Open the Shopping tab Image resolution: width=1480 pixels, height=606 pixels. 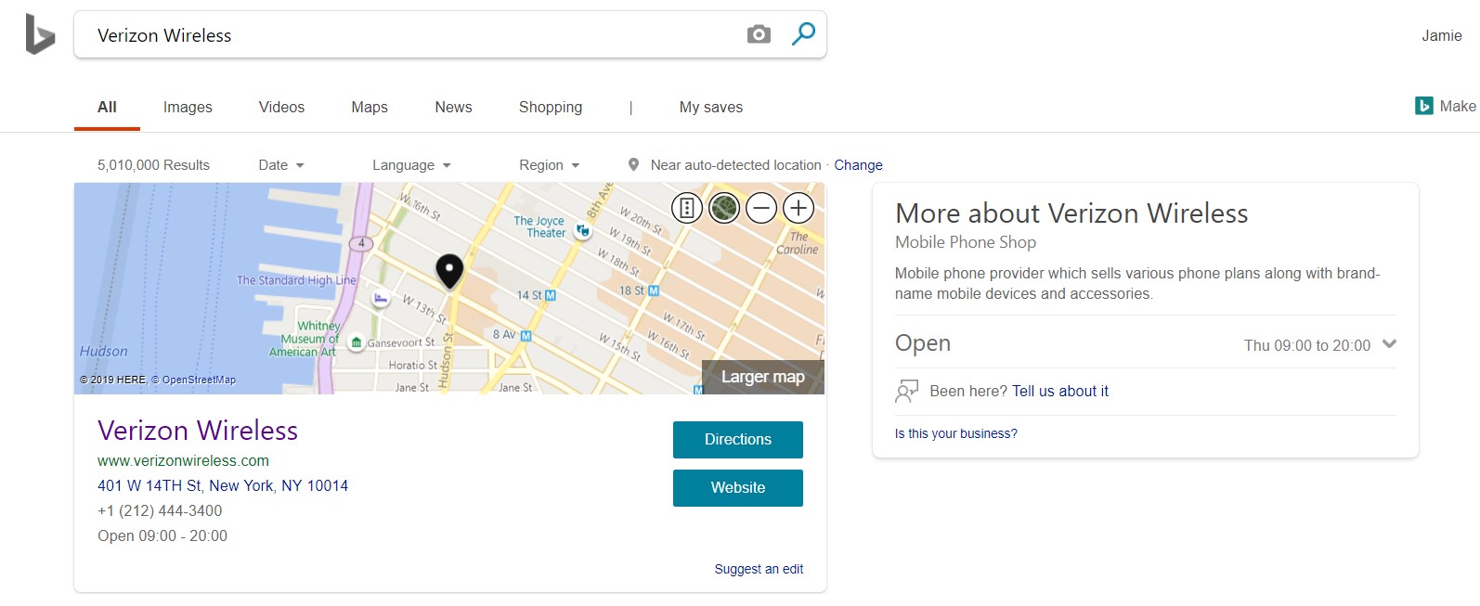click(x=551, y=107)
